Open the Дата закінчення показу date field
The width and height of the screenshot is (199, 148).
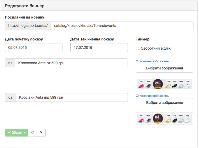click(99, 48)
